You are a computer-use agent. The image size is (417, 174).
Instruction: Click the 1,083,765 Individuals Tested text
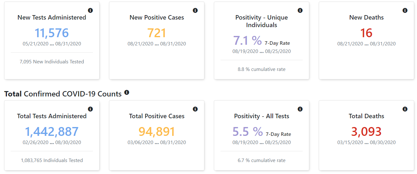(52, 160)
